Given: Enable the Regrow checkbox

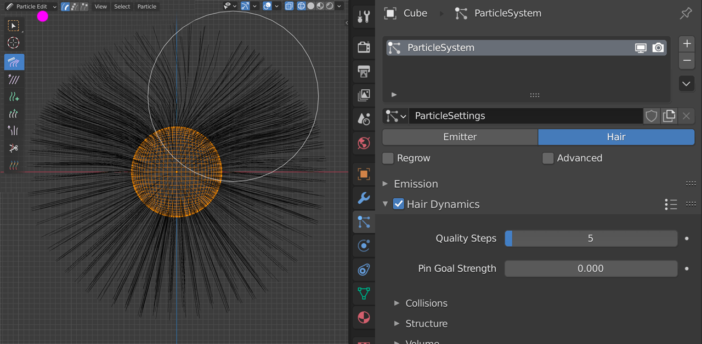Looking at the screenshot, I should (x=388, y=158).
